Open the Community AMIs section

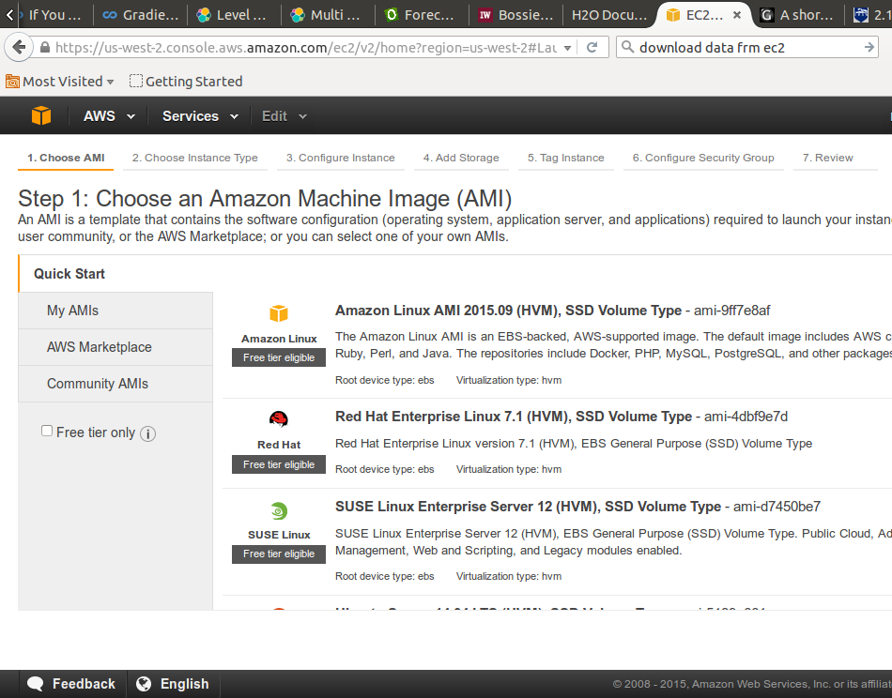(x=98, y=384)
